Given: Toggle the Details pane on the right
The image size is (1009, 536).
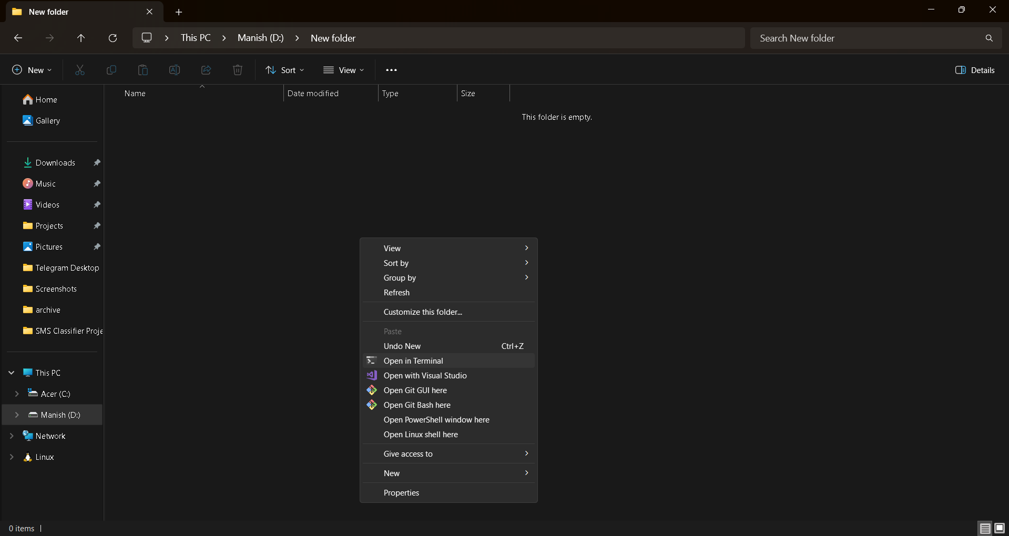Looking at the screenshot, I should click(975, 70).
